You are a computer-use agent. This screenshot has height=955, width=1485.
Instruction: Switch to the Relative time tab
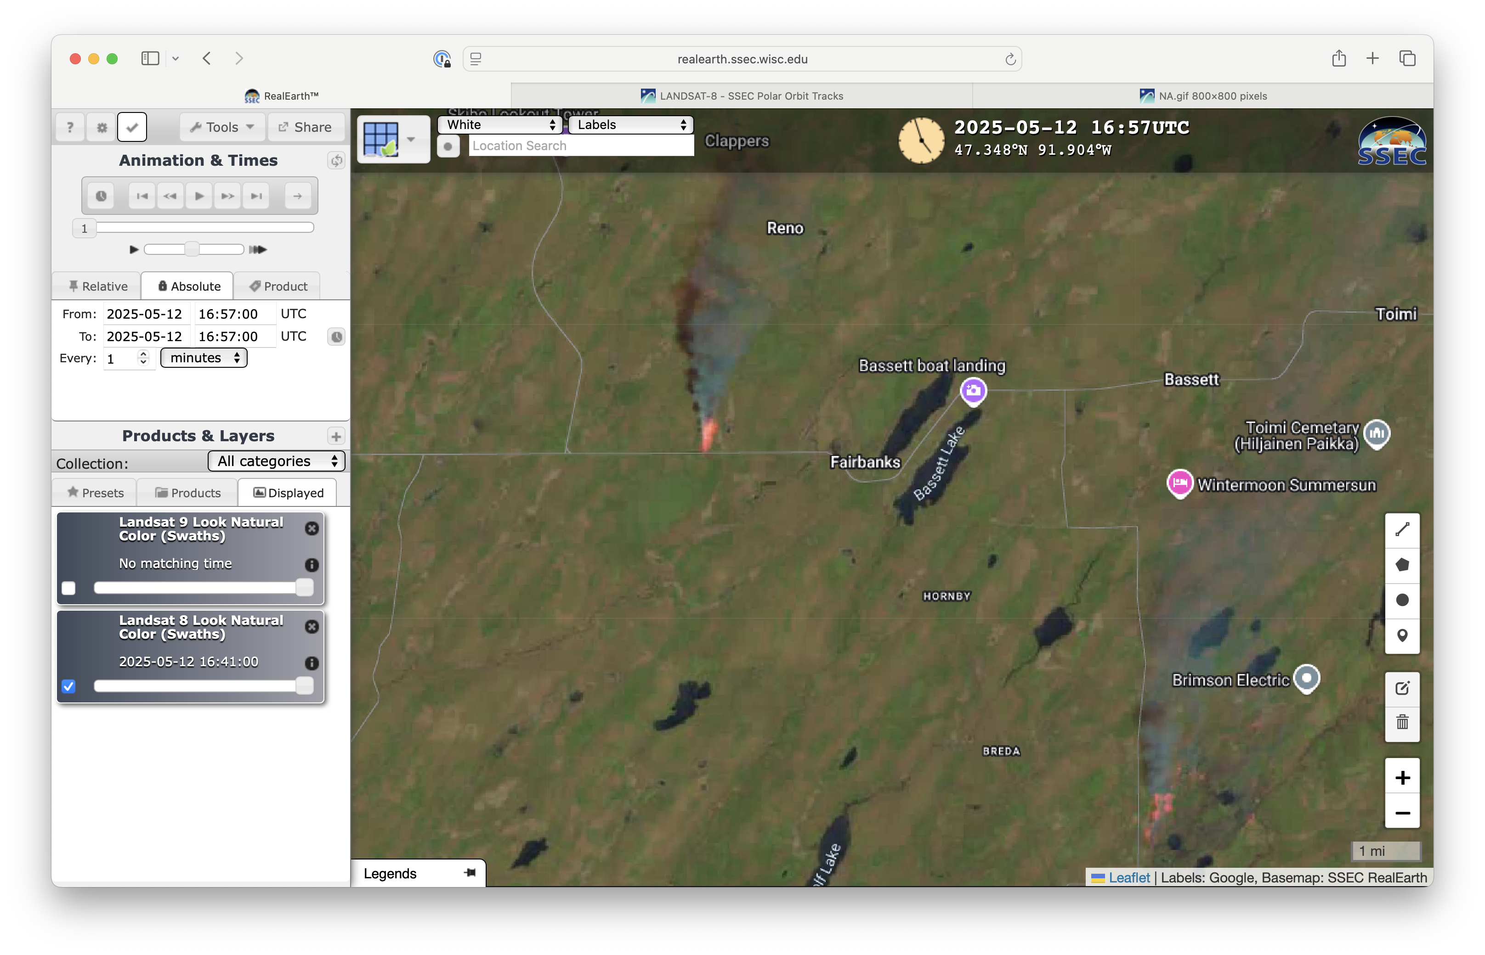pyautogui.click(x=98, y=286)
